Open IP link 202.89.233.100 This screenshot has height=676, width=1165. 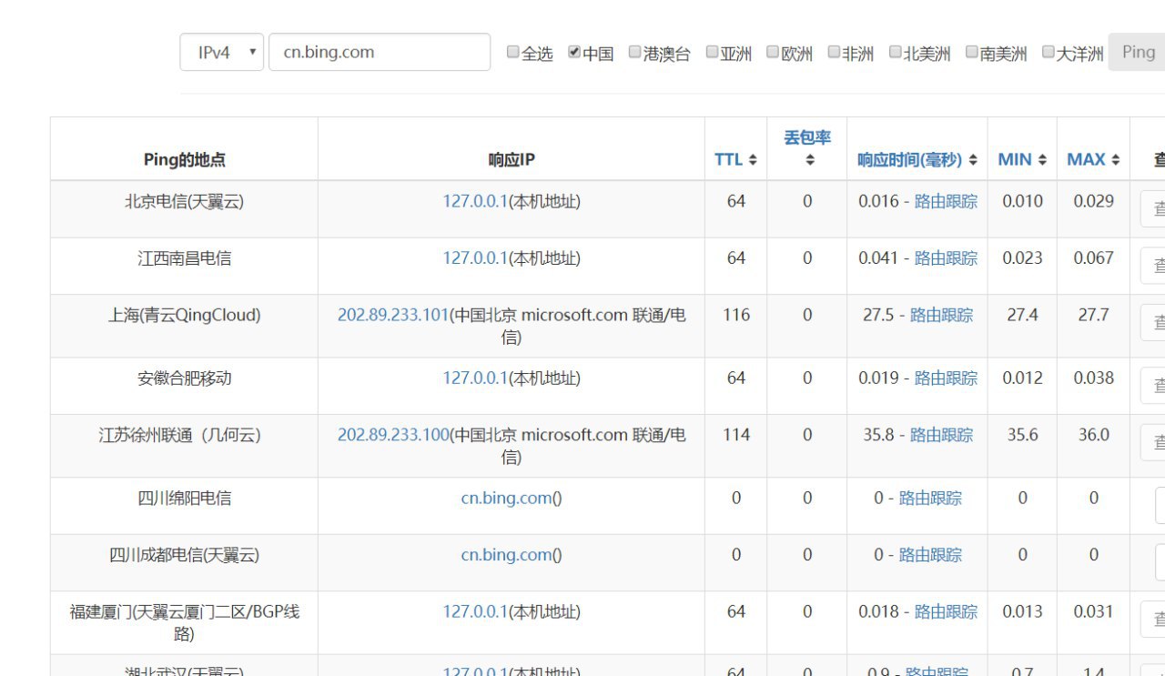[x=393, y=435]
